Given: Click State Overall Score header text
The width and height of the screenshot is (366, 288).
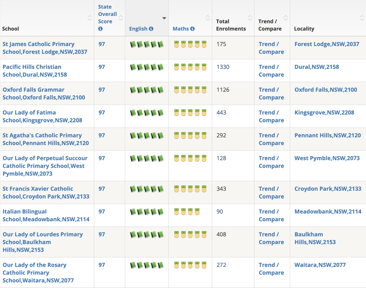Looking at the screenshot, I should click(x=107, y=14).
